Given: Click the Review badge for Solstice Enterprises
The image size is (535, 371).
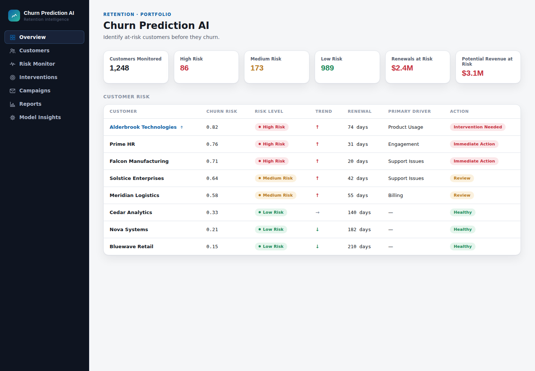Looking at the screenshot, I should point(462,178).
